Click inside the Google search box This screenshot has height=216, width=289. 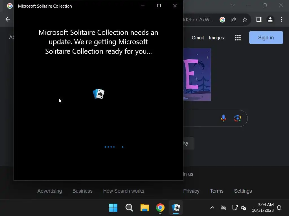[x=215, y=118]
